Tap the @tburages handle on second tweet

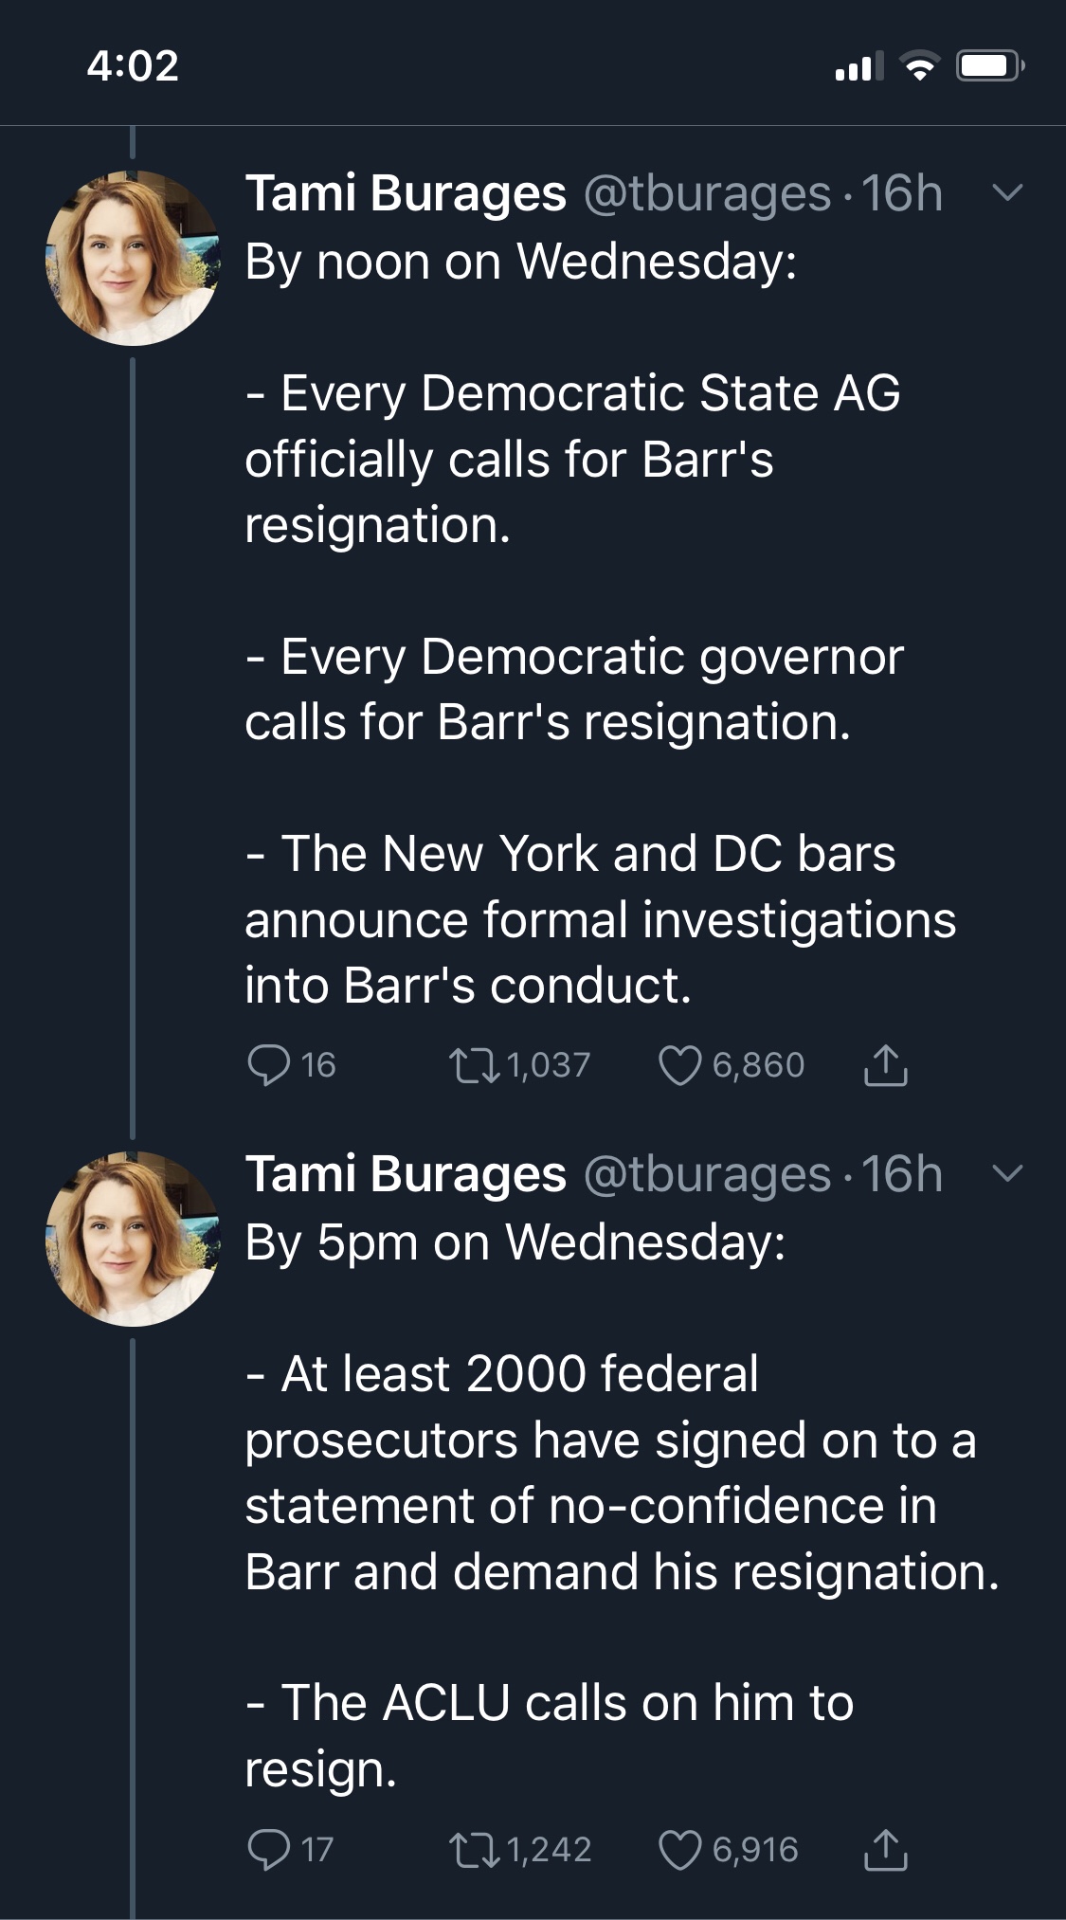[707, 1174]
